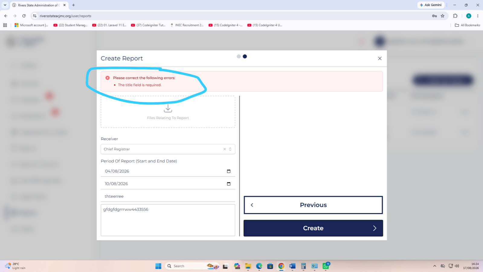This screenshot has width=483, height=272.
Task: Open Ask Gemini in Chrome
Action: coord(431,5)
